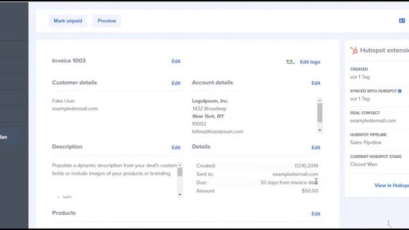Edit the Products section

316,214
